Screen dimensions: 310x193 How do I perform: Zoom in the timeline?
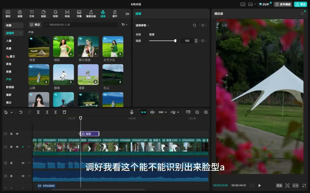click(x=206, y=112)
